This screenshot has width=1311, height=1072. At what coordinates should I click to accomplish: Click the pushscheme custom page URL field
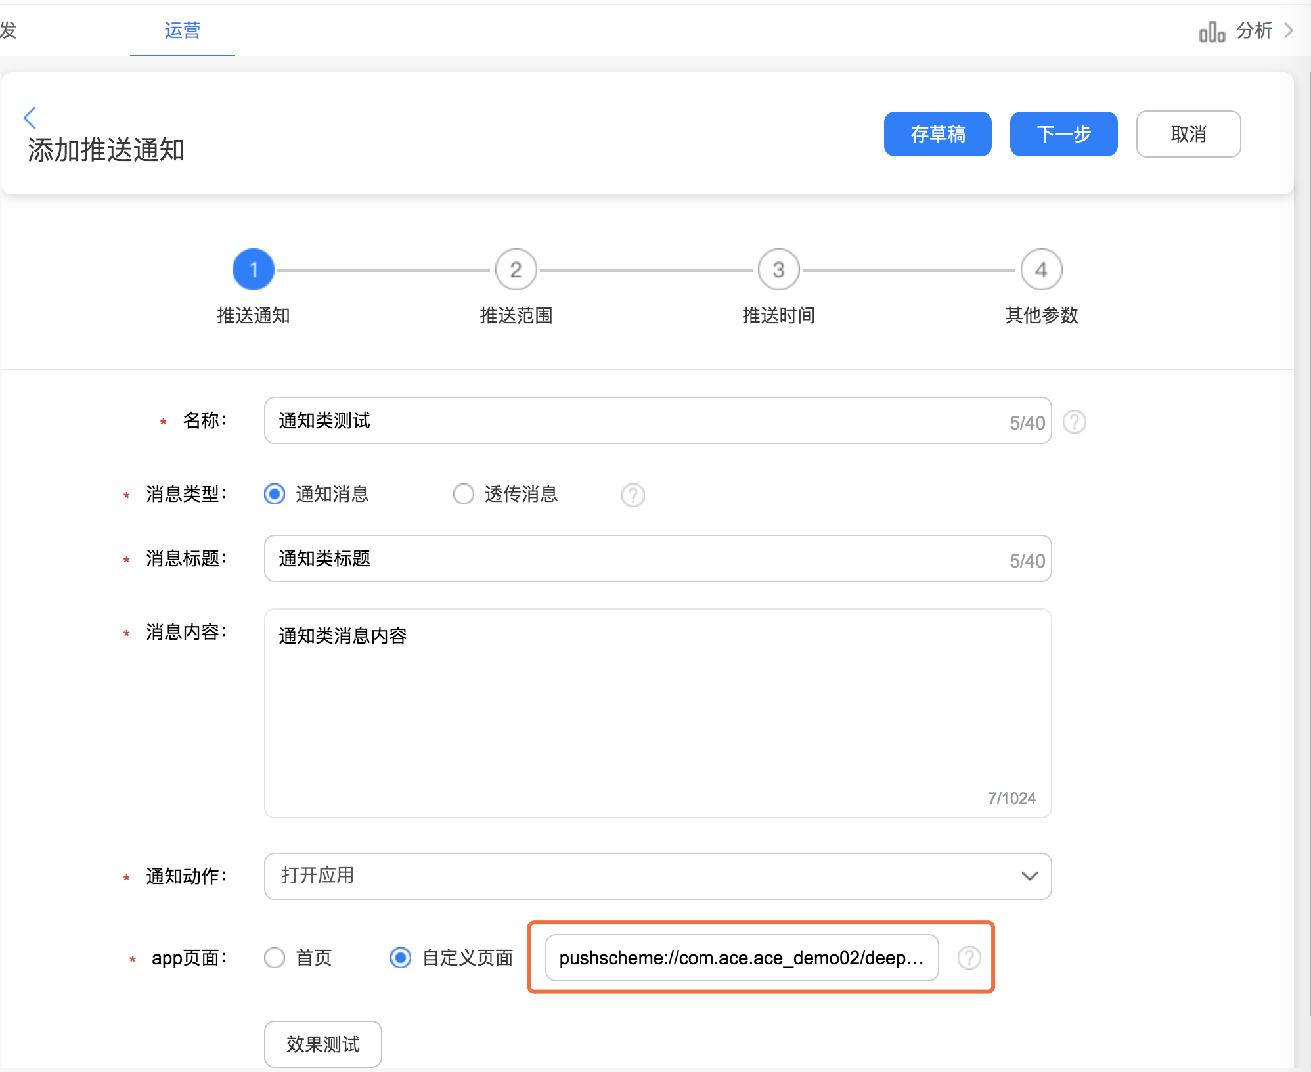tap(741, 958)
